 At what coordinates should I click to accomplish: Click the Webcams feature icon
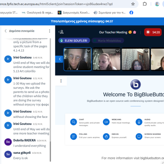[106, 122]
